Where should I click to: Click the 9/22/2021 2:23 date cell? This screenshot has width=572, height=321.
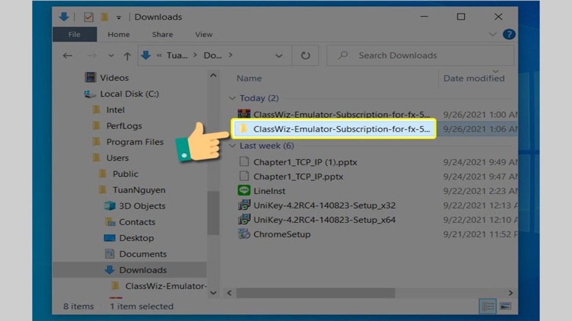point(480,191)
